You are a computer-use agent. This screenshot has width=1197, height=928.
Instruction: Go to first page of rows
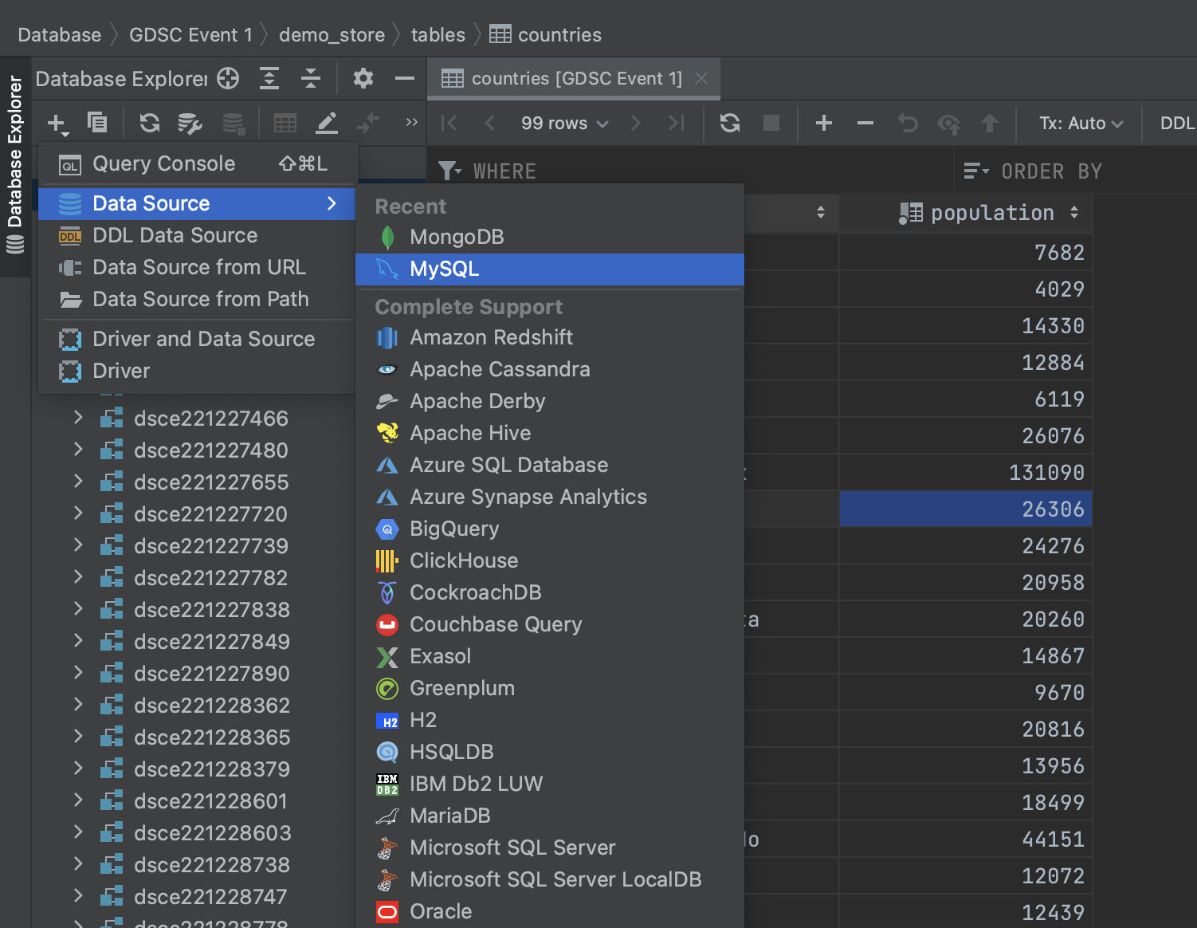(x=449, y=123)
